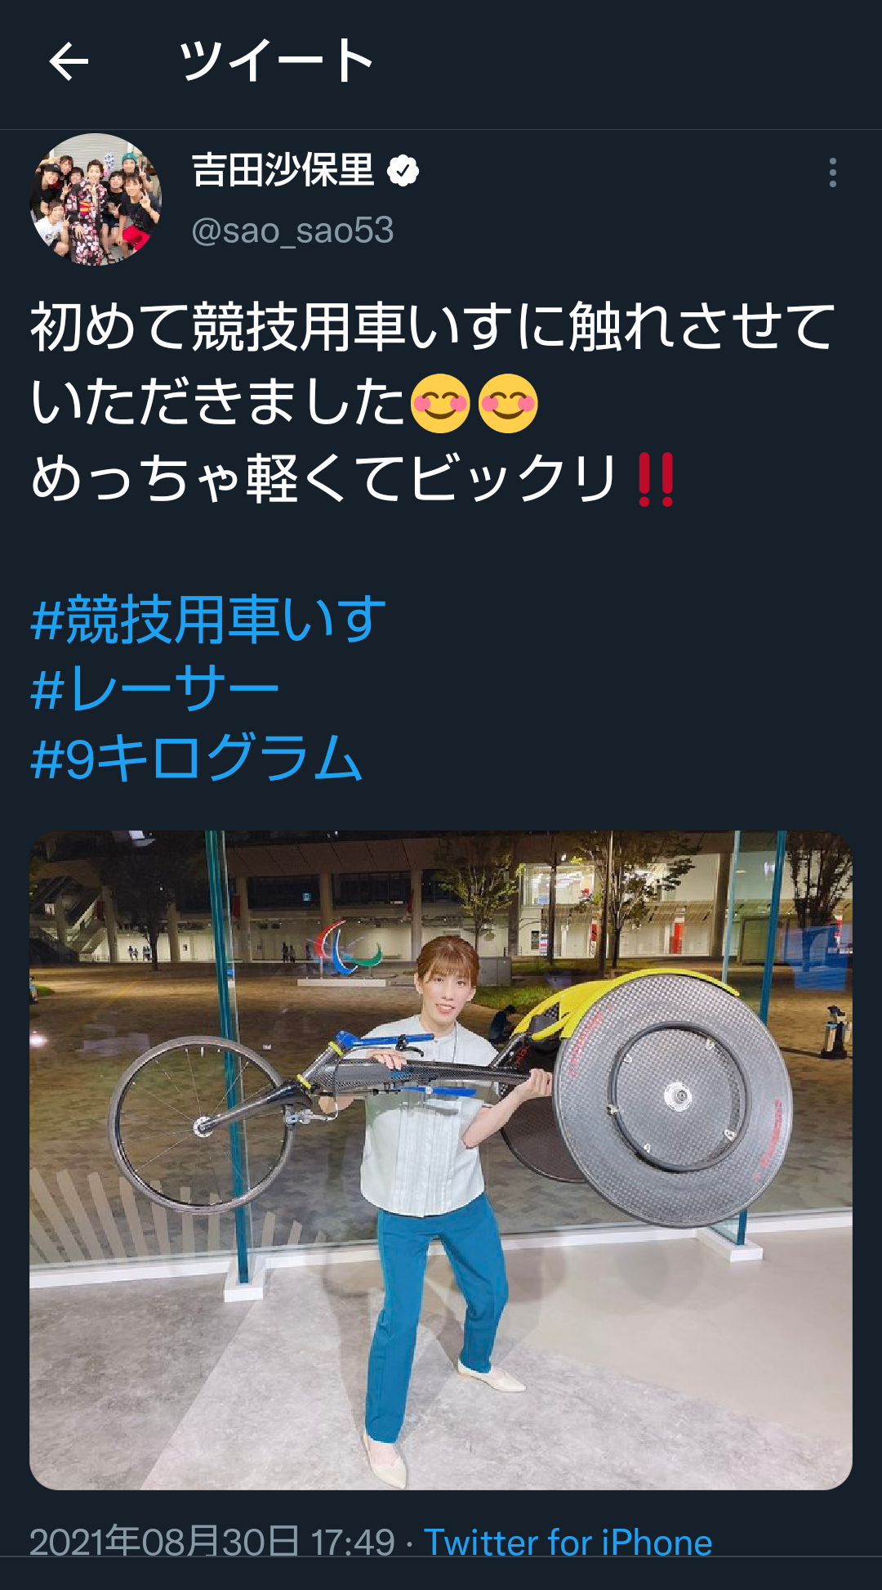
Task: Open hashtag #競技用車いす
Action: [208, 619]
